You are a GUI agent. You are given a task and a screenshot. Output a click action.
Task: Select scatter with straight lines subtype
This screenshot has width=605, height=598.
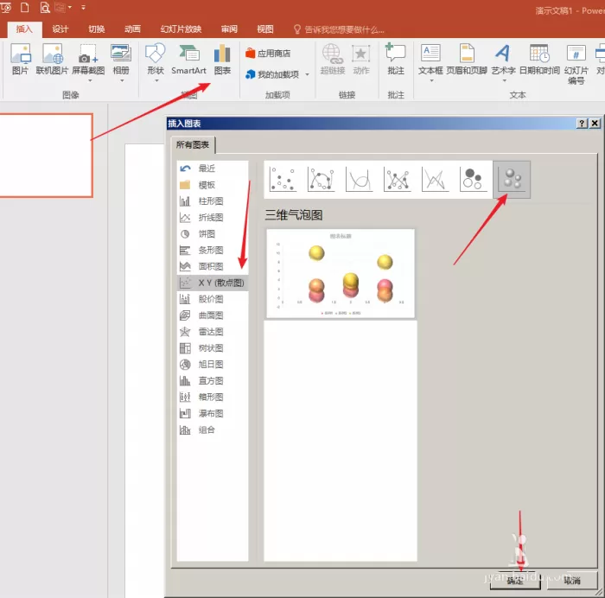436,180
